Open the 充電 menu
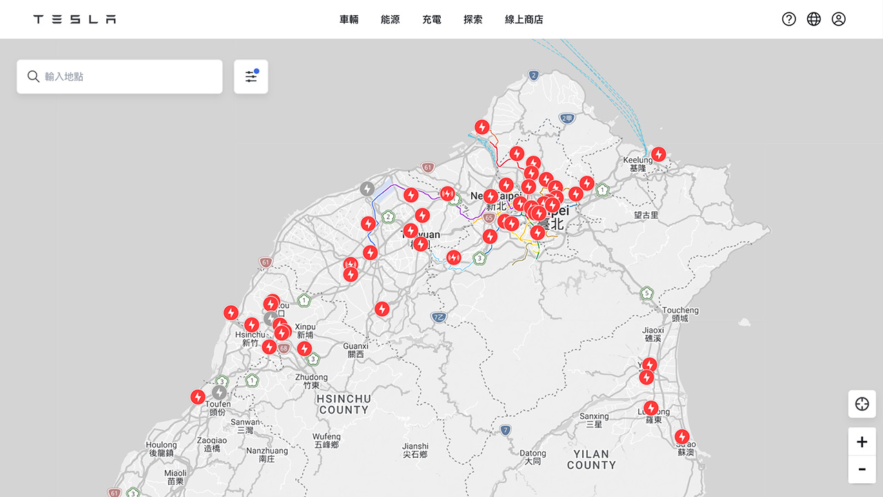This screenshot has height=497, width=883. coord(432,19)
